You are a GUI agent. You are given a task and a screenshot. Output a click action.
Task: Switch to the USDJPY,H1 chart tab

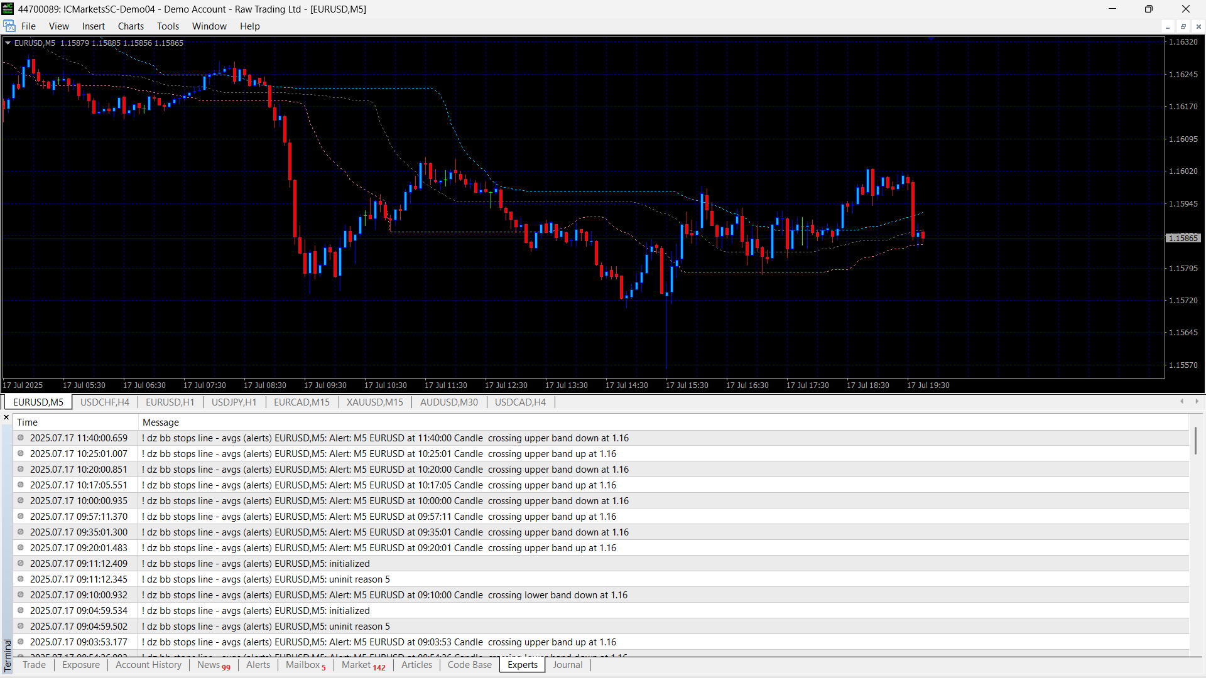click(234, 402)
